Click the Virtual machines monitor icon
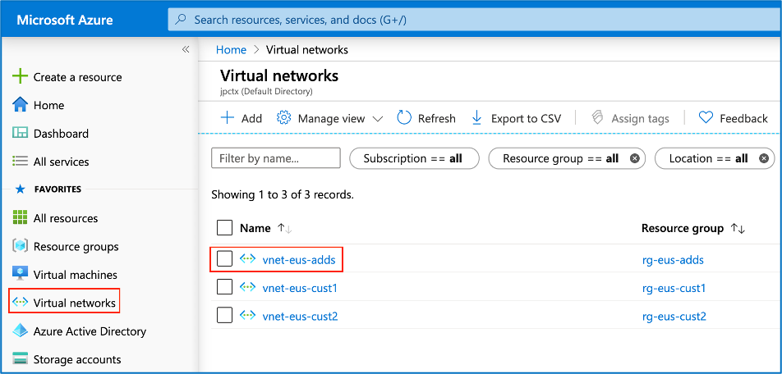 coord(21,275)
